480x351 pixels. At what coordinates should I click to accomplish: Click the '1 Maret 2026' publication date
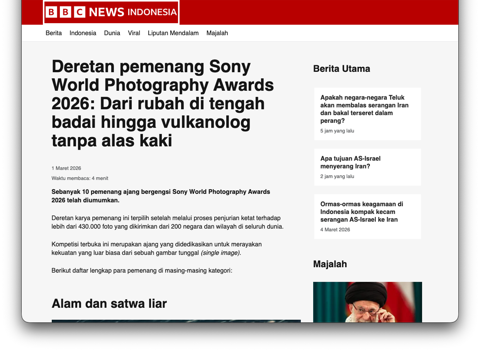66,168
